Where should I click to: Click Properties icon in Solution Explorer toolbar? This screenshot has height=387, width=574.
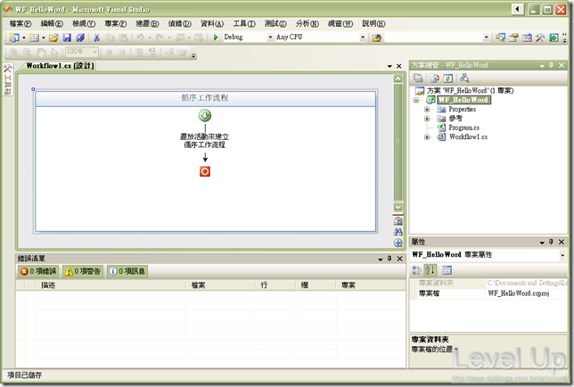[418, 78]
